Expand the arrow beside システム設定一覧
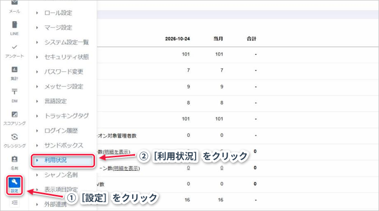The image size is (379, 211). [x=37, y=42]
